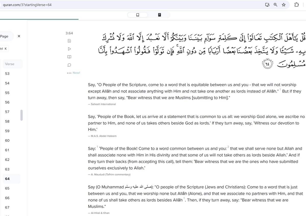Open footnote 1 after Say: in Maududi translation
The image size is (306, 216).
[97, 147]
